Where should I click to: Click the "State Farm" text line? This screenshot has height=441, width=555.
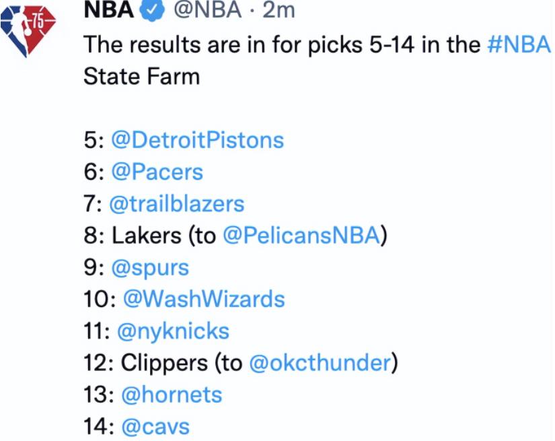click(141, 76)
